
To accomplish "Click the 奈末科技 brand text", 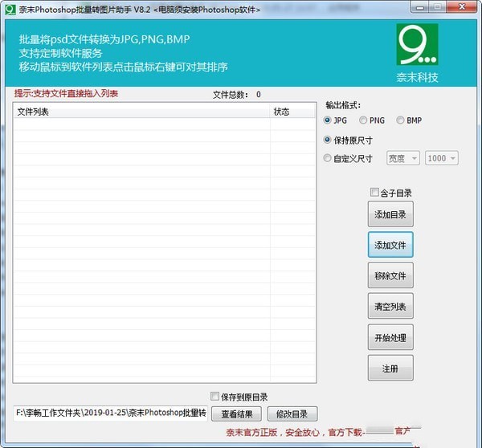I will pos(417,77).
